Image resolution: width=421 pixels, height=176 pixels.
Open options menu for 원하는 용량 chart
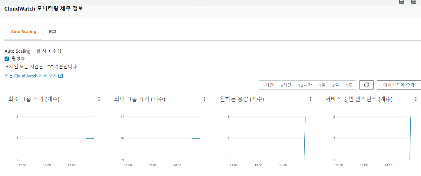[310, 99]
